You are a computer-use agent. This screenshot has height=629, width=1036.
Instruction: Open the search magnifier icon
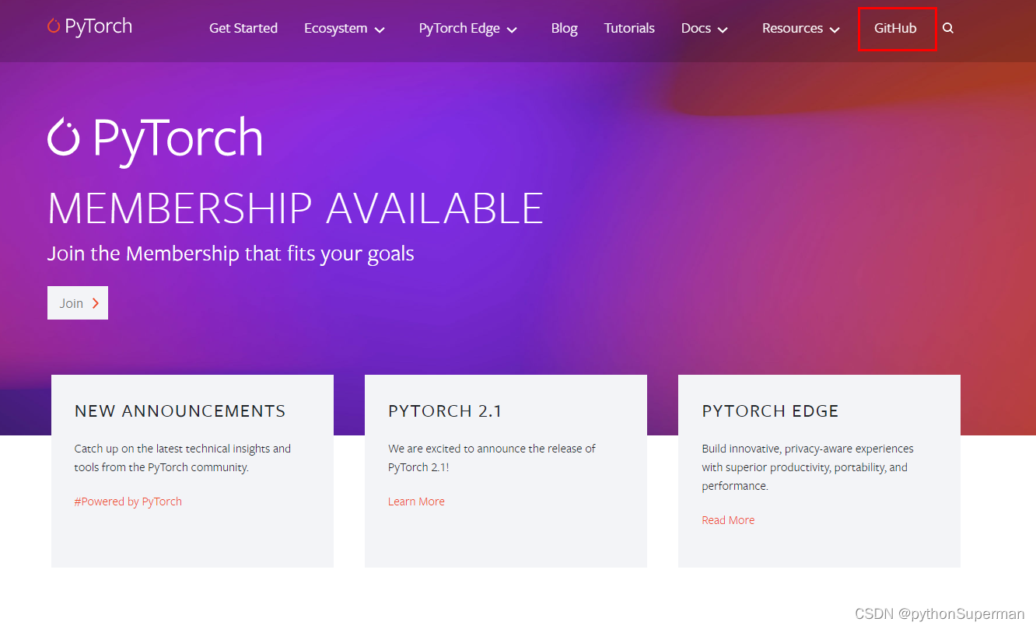pyautogui.click(x=947, y=28)
